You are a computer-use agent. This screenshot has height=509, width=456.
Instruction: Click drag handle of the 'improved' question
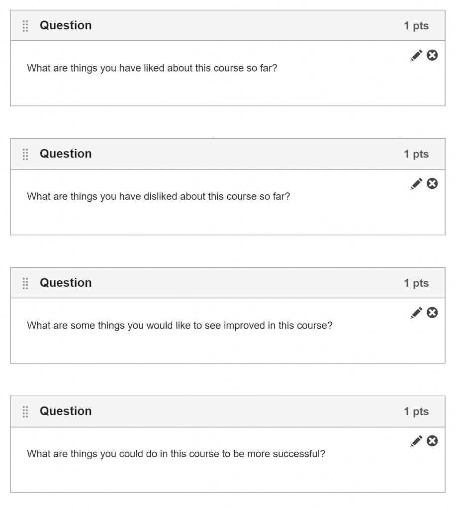26,283
